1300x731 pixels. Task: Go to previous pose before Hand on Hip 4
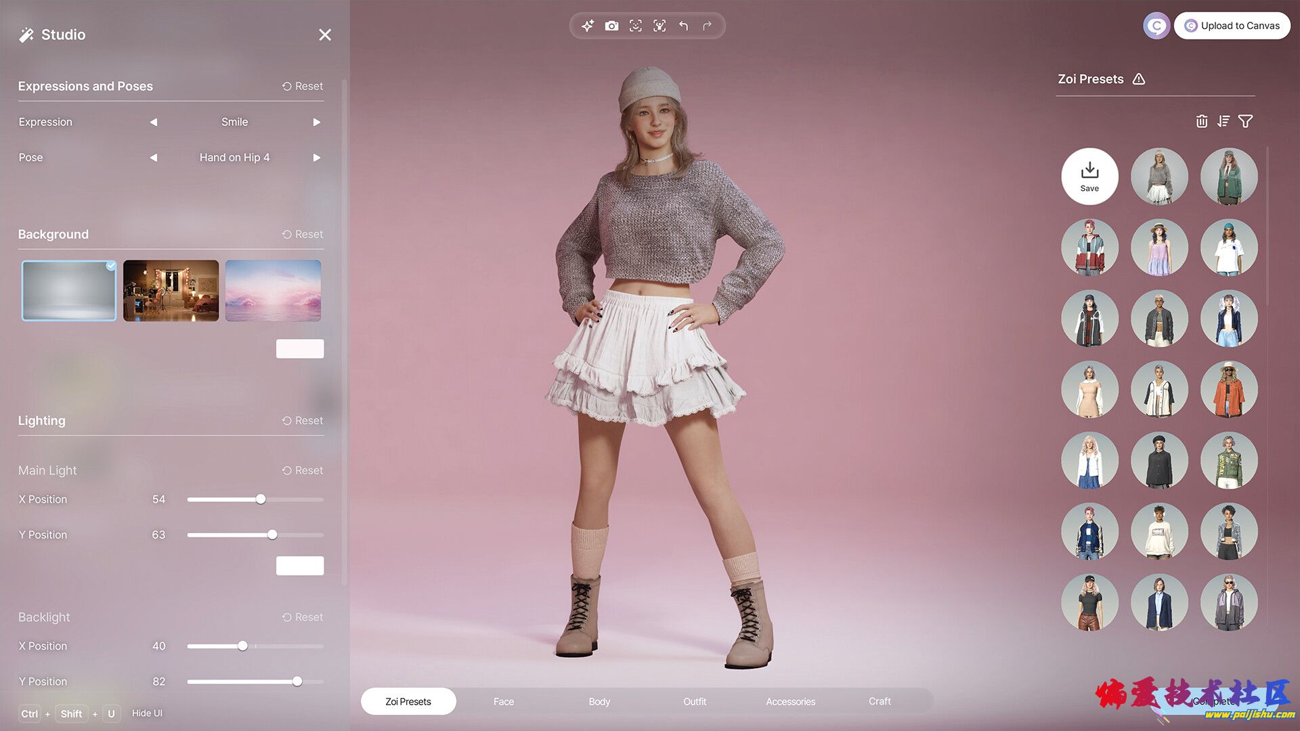pyautogui.click(x=154, y=158)
